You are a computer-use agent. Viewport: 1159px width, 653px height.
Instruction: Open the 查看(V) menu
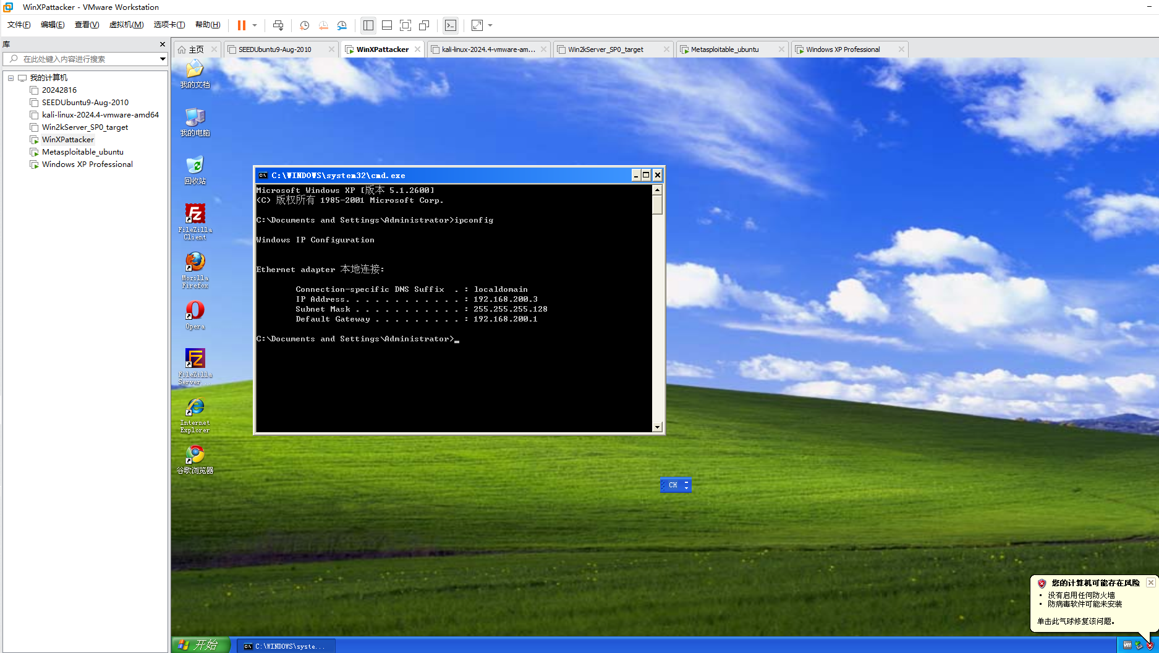(x=87, y=25)
